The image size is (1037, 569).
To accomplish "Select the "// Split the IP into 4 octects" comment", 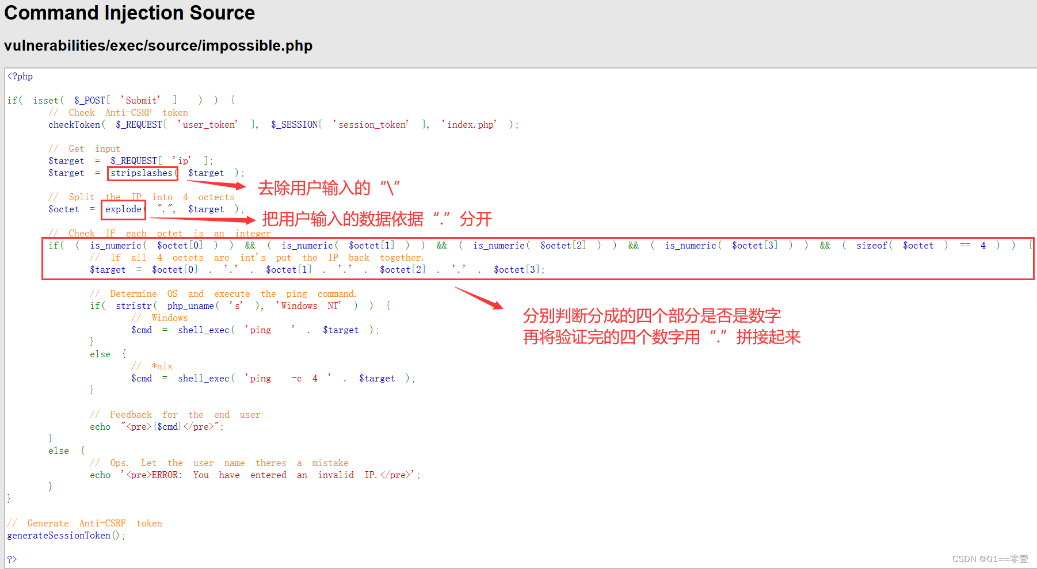I will pos(141,197).
